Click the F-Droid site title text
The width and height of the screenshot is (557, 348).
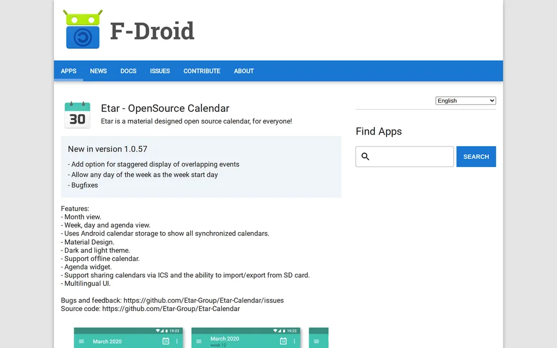pyautogui.click(x=152, y=31)
